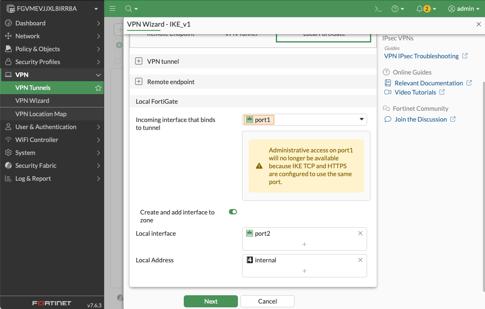Open the help question mark menu

(398, 9)
